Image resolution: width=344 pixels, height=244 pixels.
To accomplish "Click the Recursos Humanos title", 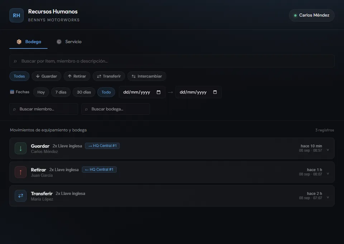I will [53, 11].
